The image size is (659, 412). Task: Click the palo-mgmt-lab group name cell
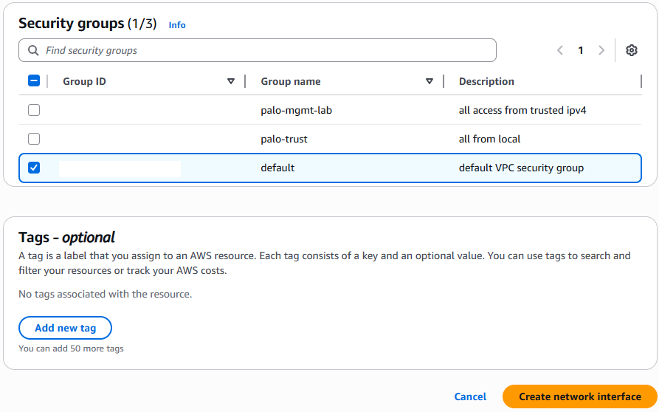click(x=291, y=110)
